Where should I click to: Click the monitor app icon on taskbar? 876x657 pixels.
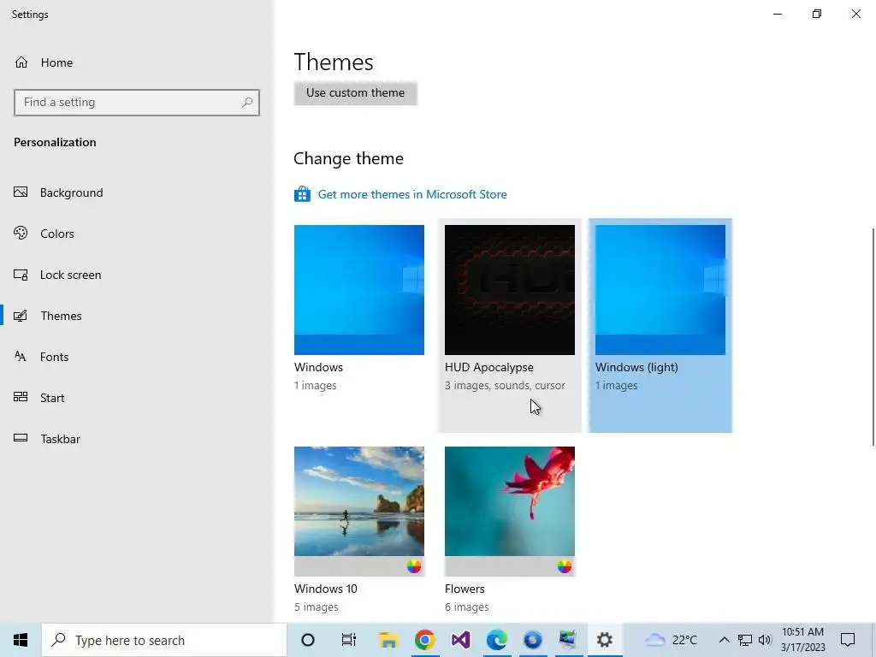point(568,640)
